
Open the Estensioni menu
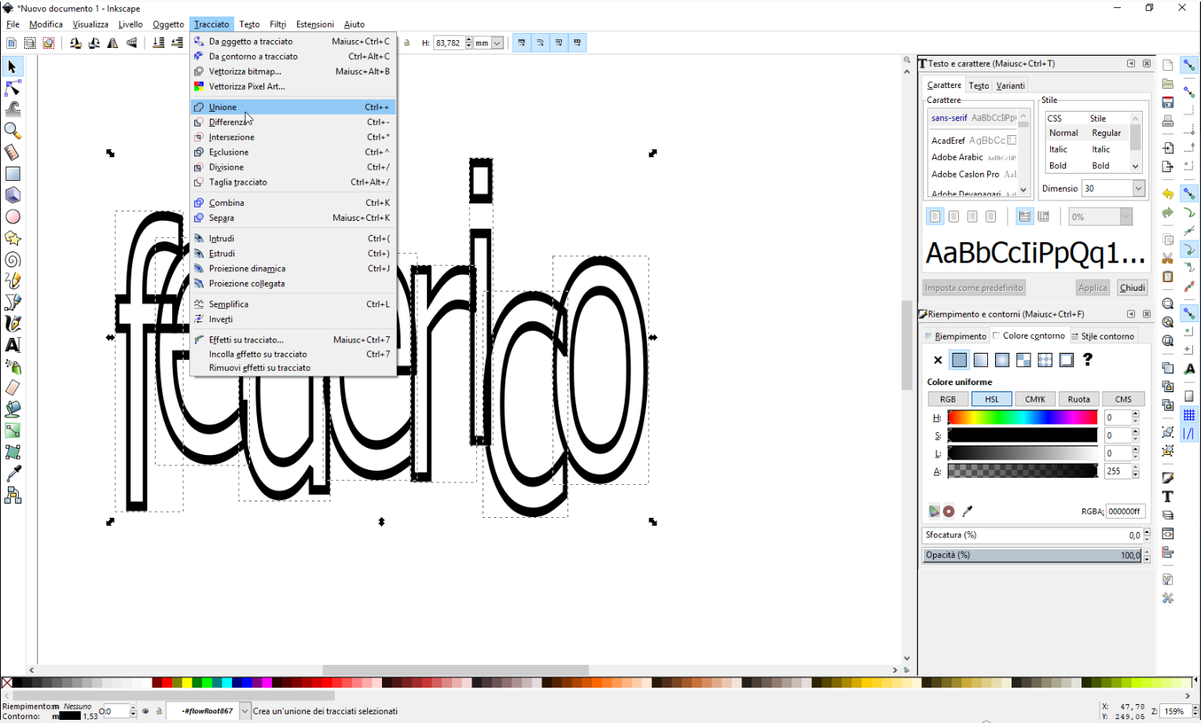pyautogui.click(x=314, y=24)
